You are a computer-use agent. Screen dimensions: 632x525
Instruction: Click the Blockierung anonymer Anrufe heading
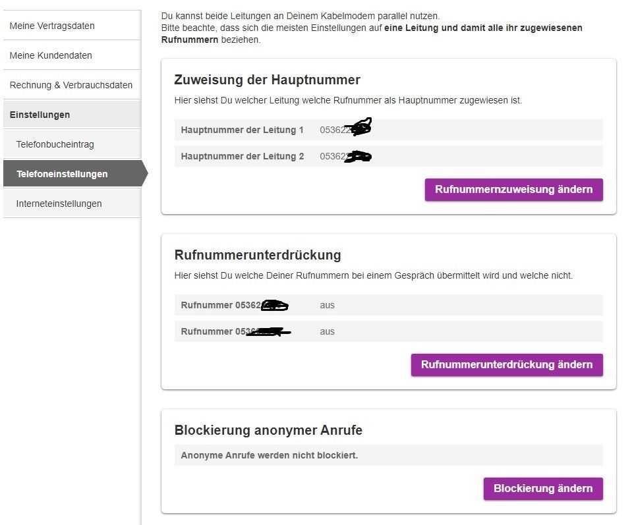(268, 430)
